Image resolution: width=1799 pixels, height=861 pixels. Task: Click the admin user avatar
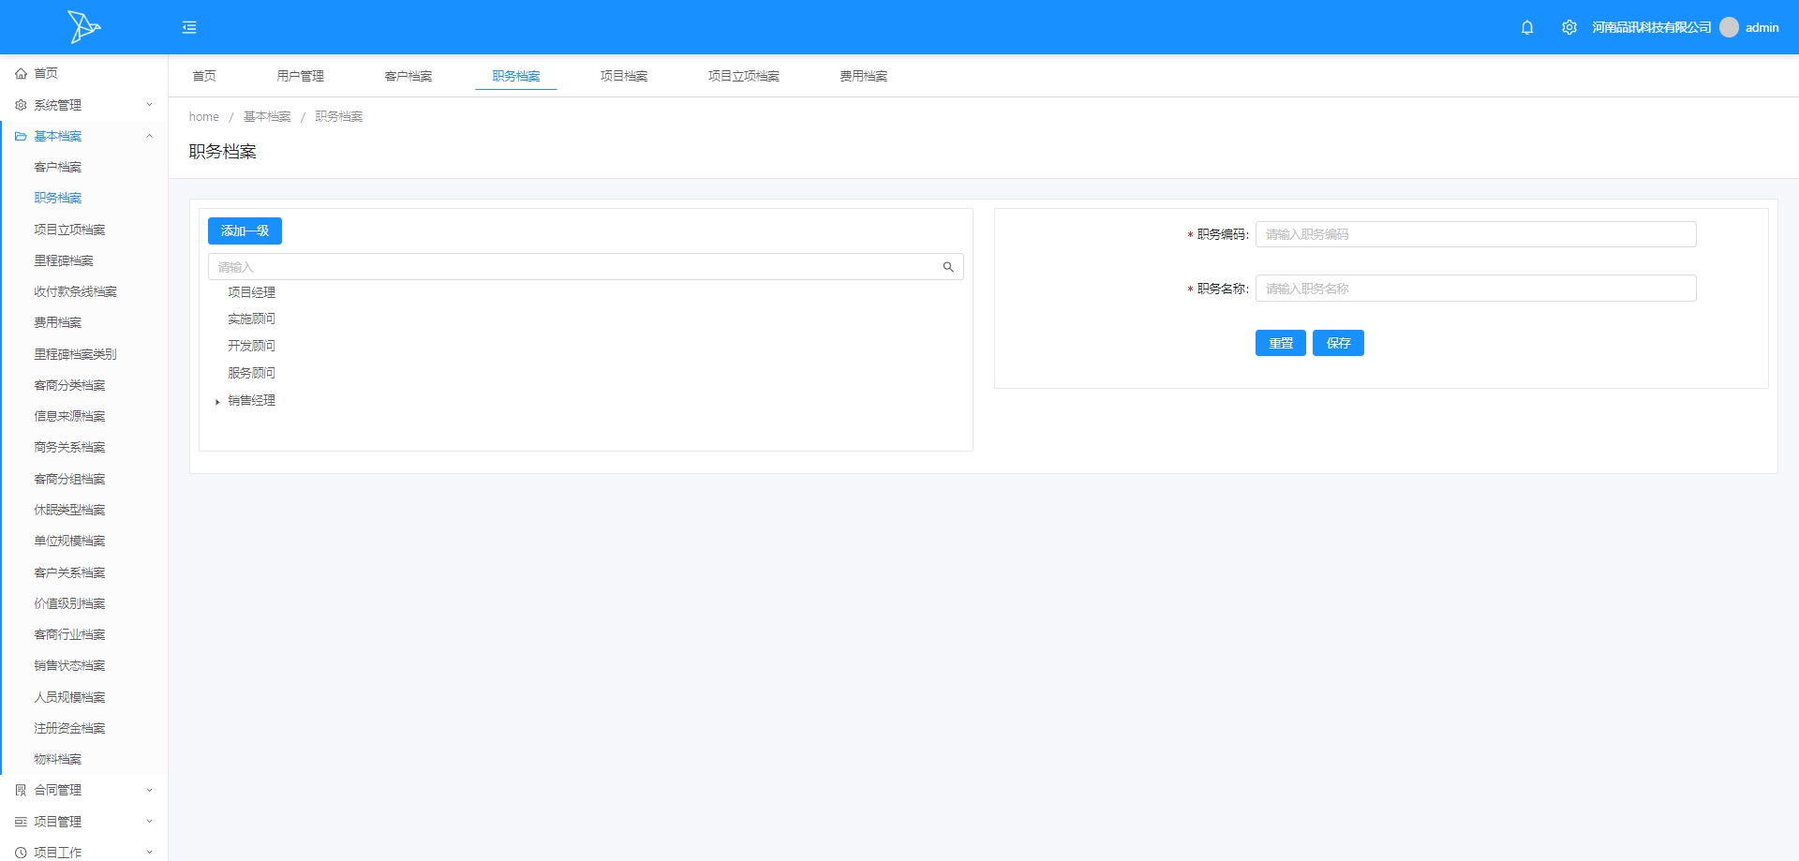tap(1729, 27)
